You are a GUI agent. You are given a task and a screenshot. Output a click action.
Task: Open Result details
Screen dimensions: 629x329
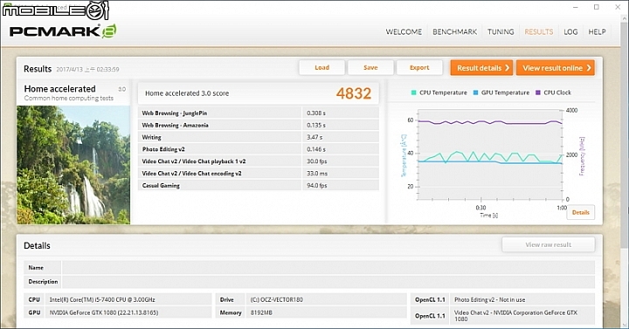482,68
